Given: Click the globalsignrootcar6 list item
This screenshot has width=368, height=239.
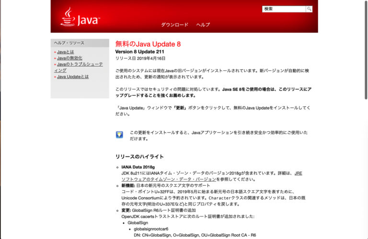Looking at the screenshot, I should click(151, 229).
